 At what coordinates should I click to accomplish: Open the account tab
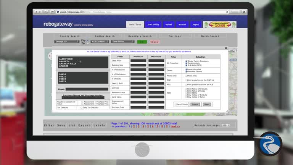coord(182,24)
